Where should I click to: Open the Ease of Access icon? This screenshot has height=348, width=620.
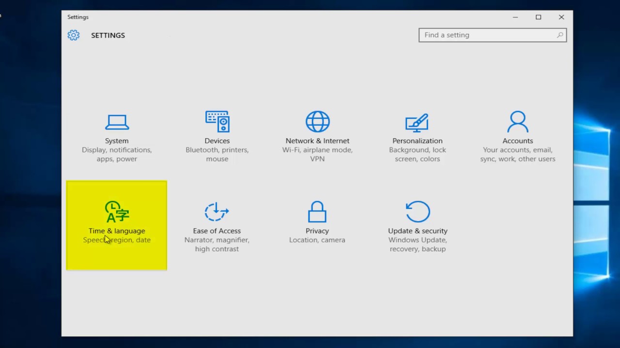tap(217, 211)
